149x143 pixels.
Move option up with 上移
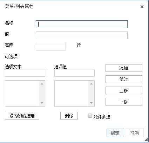click(x=124, y=90)
